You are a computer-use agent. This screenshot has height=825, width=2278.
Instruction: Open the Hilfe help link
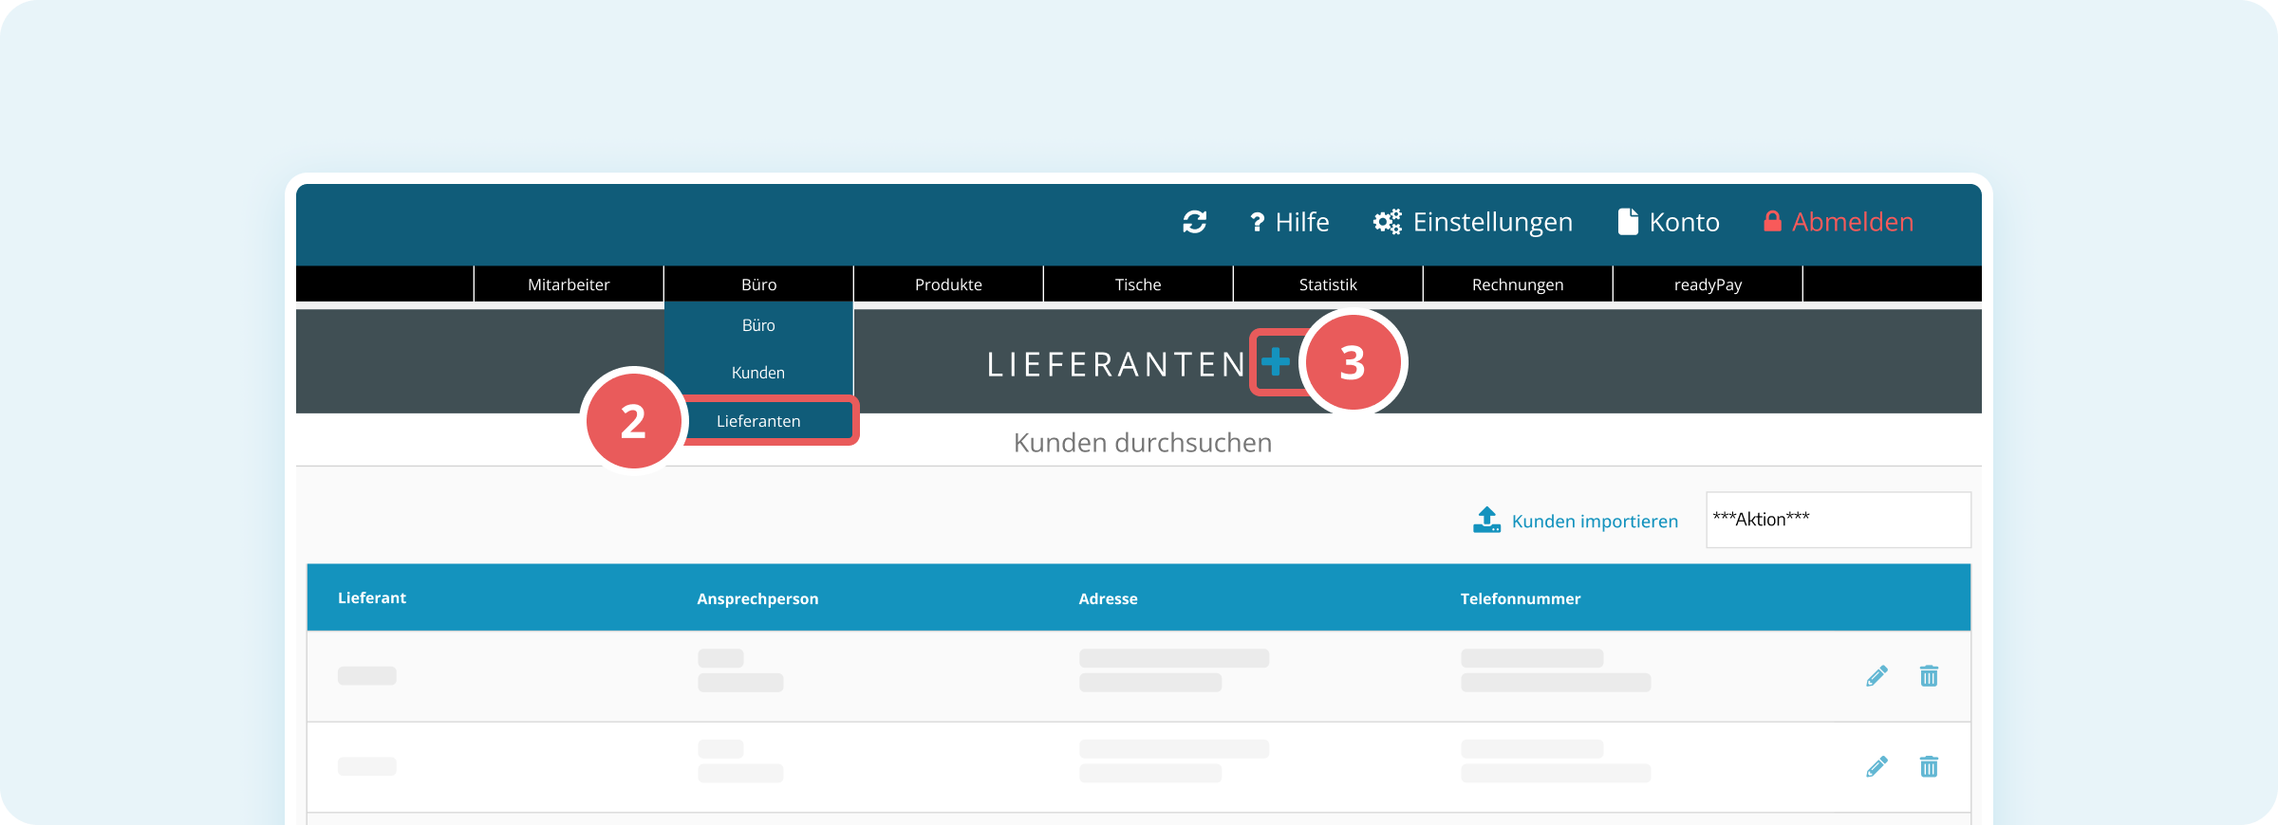click(1289, 222)
